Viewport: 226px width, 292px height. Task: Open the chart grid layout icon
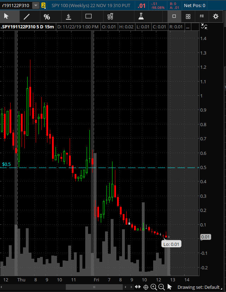[188, 16]
